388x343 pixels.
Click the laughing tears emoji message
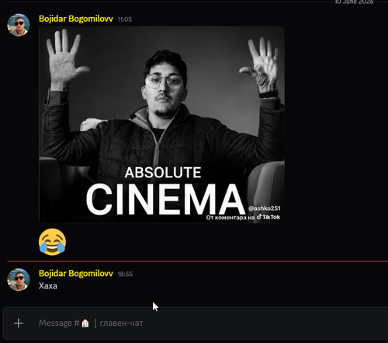click(x=52, y=242)
